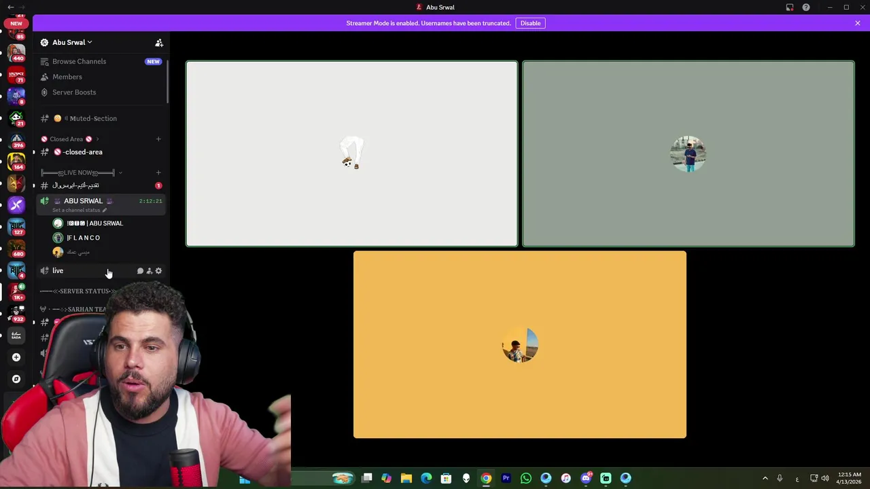Click the system tray microphone icon
Image resolution: width=870 pixels, height=489 pixels.
780,478
